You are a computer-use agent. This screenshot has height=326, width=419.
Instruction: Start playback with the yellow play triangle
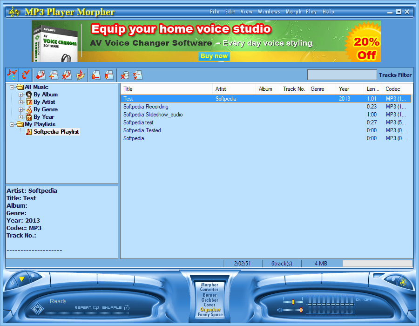click(x=21, y=279)
